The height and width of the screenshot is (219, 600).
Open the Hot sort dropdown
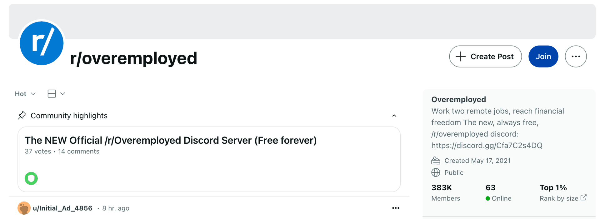click(x=25, y=93)
